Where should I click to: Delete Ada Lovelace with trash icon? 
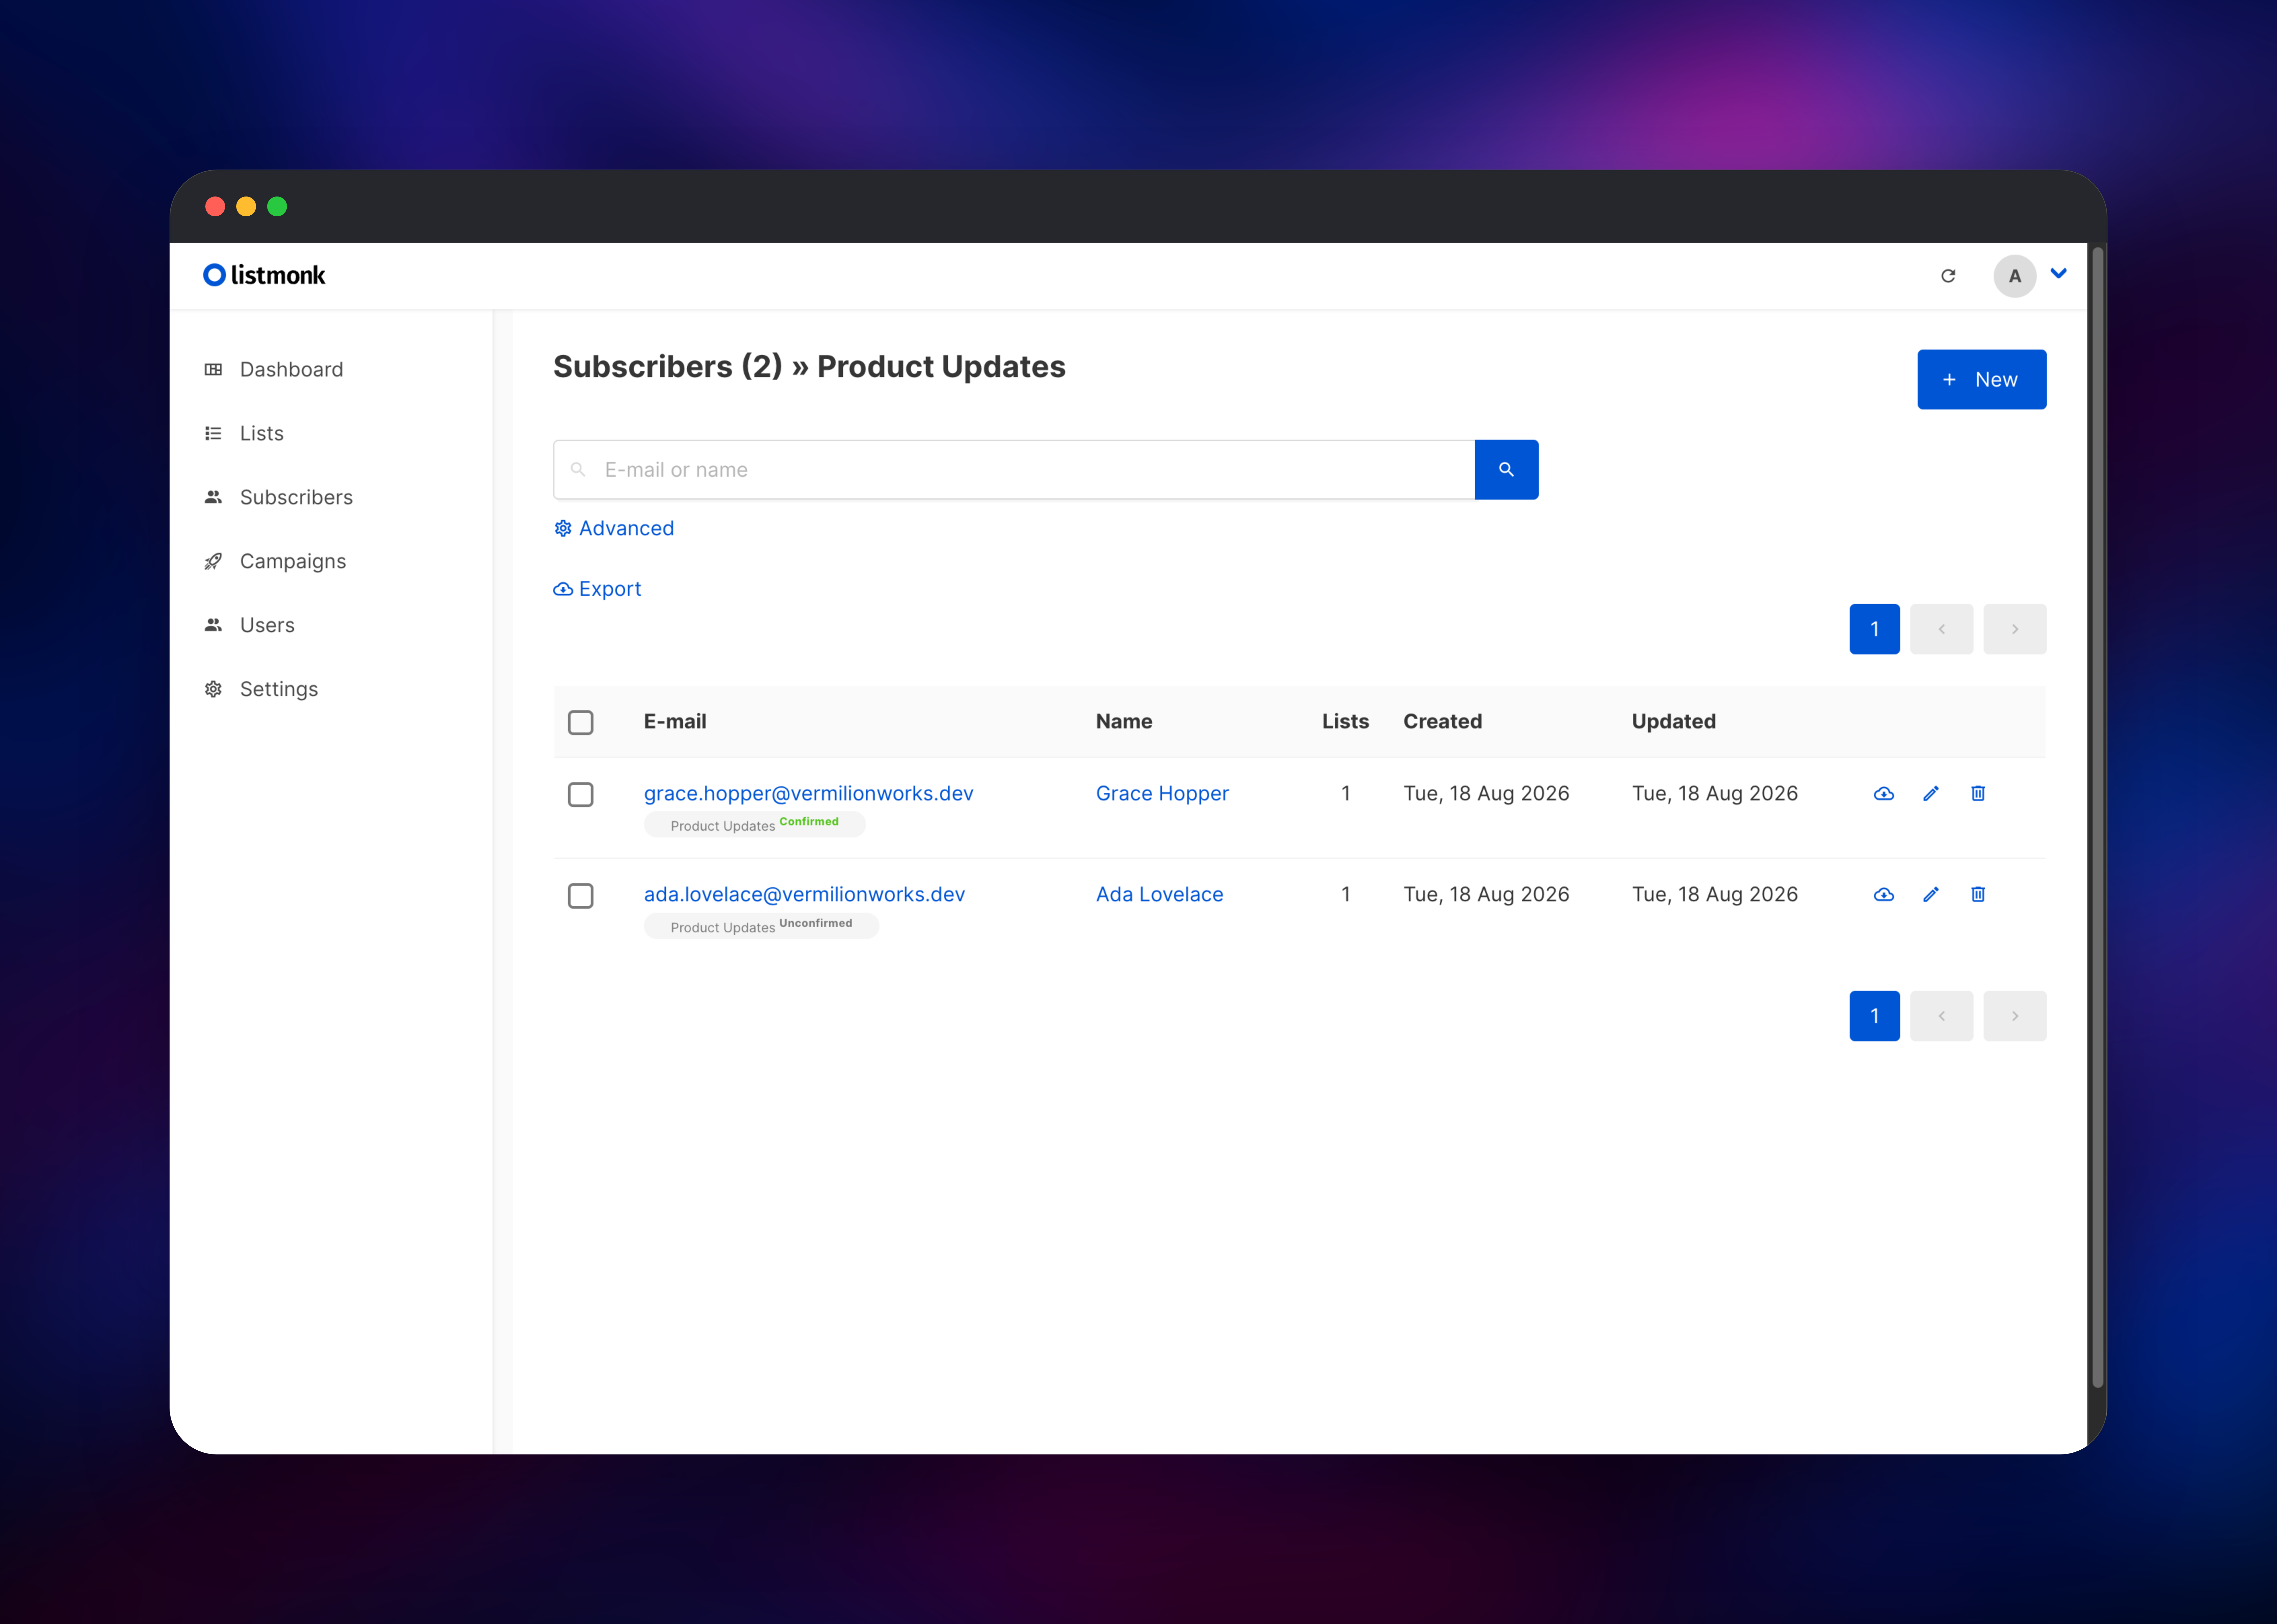[1978, 895]
